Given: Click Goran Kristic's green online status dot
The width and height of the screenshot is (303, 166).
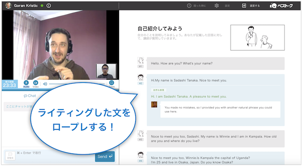Looking at the screenshot, I should click(x=42, y=5).
